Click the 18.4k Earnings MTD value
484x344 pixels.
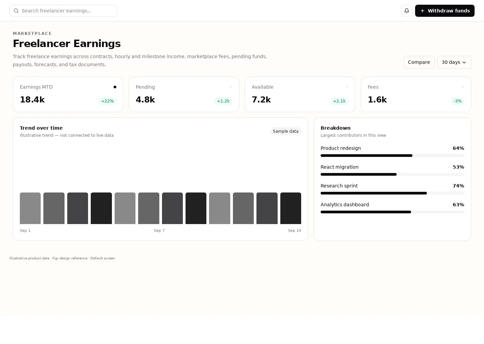pos(32,100)
